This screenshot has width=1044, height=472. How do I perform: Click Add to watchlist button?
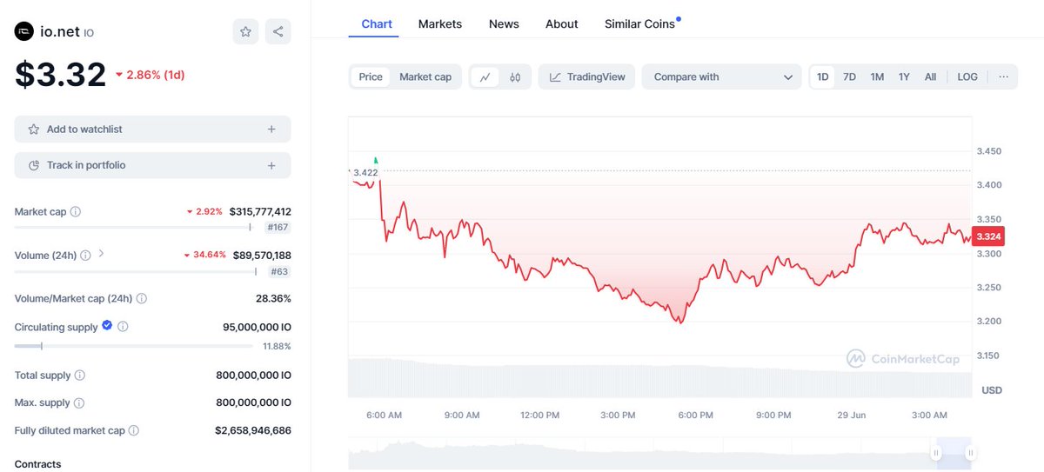pyautogui.click(x=152, y=129)
